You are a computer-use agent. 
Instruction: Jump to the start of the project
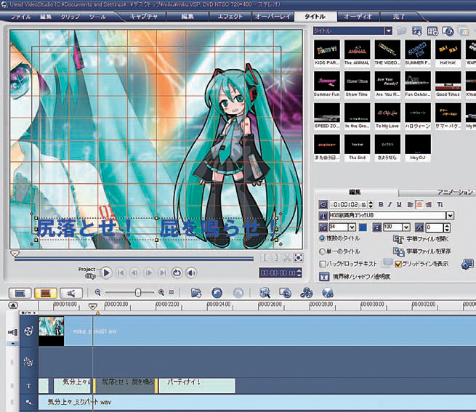[x=121, y=273]
